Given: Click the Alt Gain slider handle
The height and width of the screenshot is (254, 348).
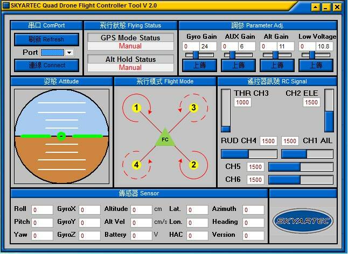Looking at the screenshot, I should [x=275, y=55].
